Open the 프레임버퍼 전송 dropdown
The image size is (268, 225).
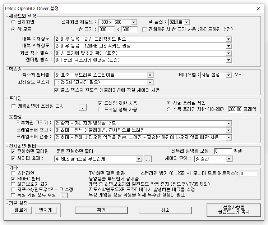[x=143, y=137]
